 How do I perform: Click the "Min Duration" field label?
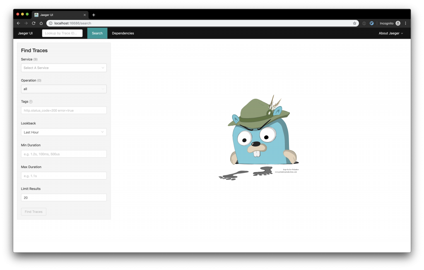(31, 145)
